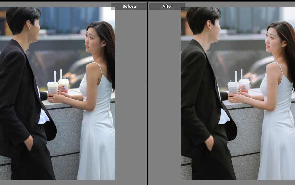The height and width of the screenshot is (185, 295).
Task: Click the man's pocketed hand in After photo
Action: point(210,142)
